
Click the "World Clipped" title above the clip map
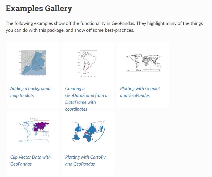pyautogui.click(x=34, y=118)
